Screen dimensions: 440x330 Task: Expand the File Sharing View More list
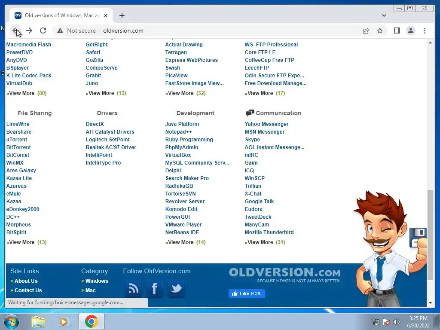[26, 242]
